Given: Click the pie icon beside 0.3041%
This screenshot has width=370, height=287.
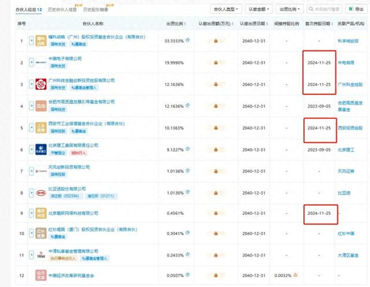Looking at the screenshot, I should tap(187, 233).
